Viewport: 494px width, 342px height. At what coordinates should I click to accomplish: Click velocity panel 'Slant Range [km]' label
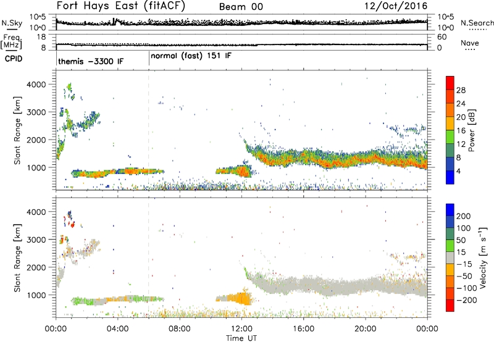coord(17,257)
